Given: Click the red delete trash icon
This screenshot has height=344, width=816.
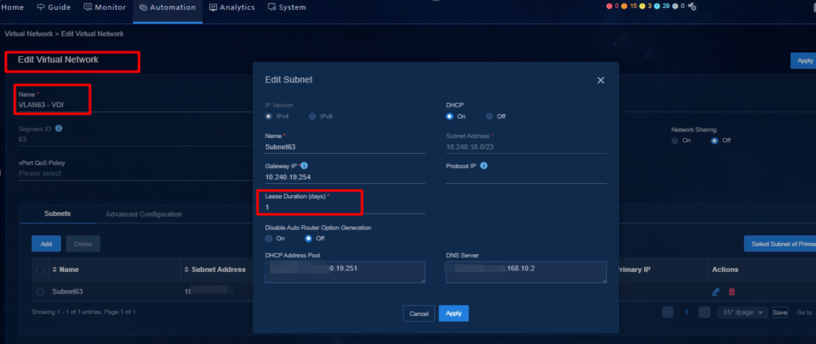Looking at the screenshot, I should click(x=732, y=292).
